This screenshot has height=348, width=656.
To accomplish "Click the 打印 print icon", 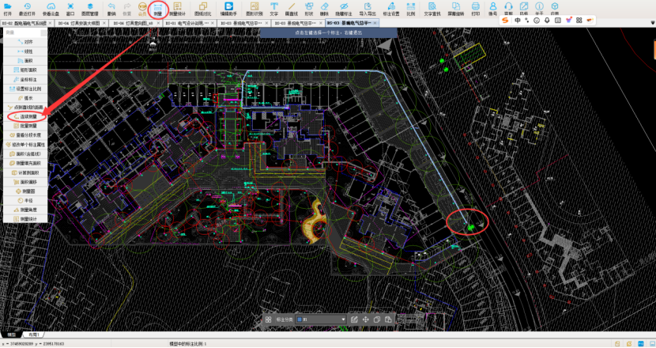I will [476, 9].
